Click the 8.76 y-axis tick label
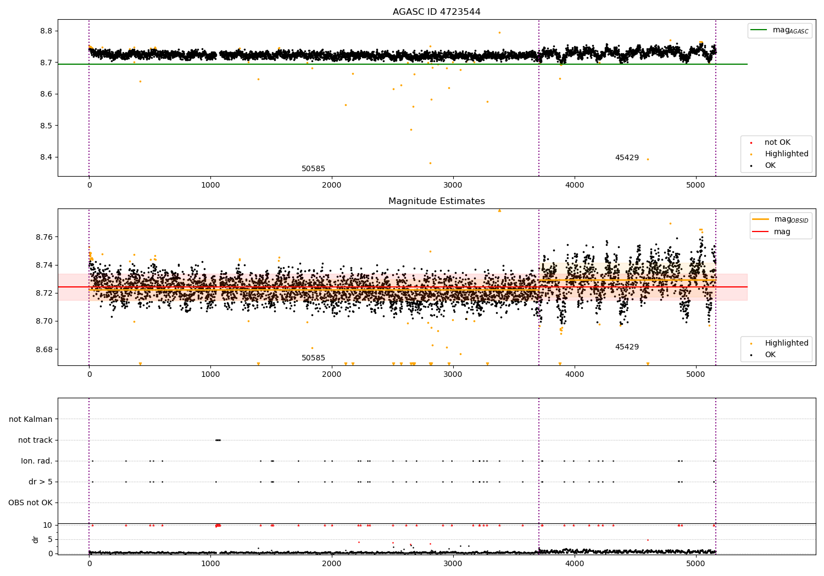This screenshot has width=824, height=576. coord(44,238)
